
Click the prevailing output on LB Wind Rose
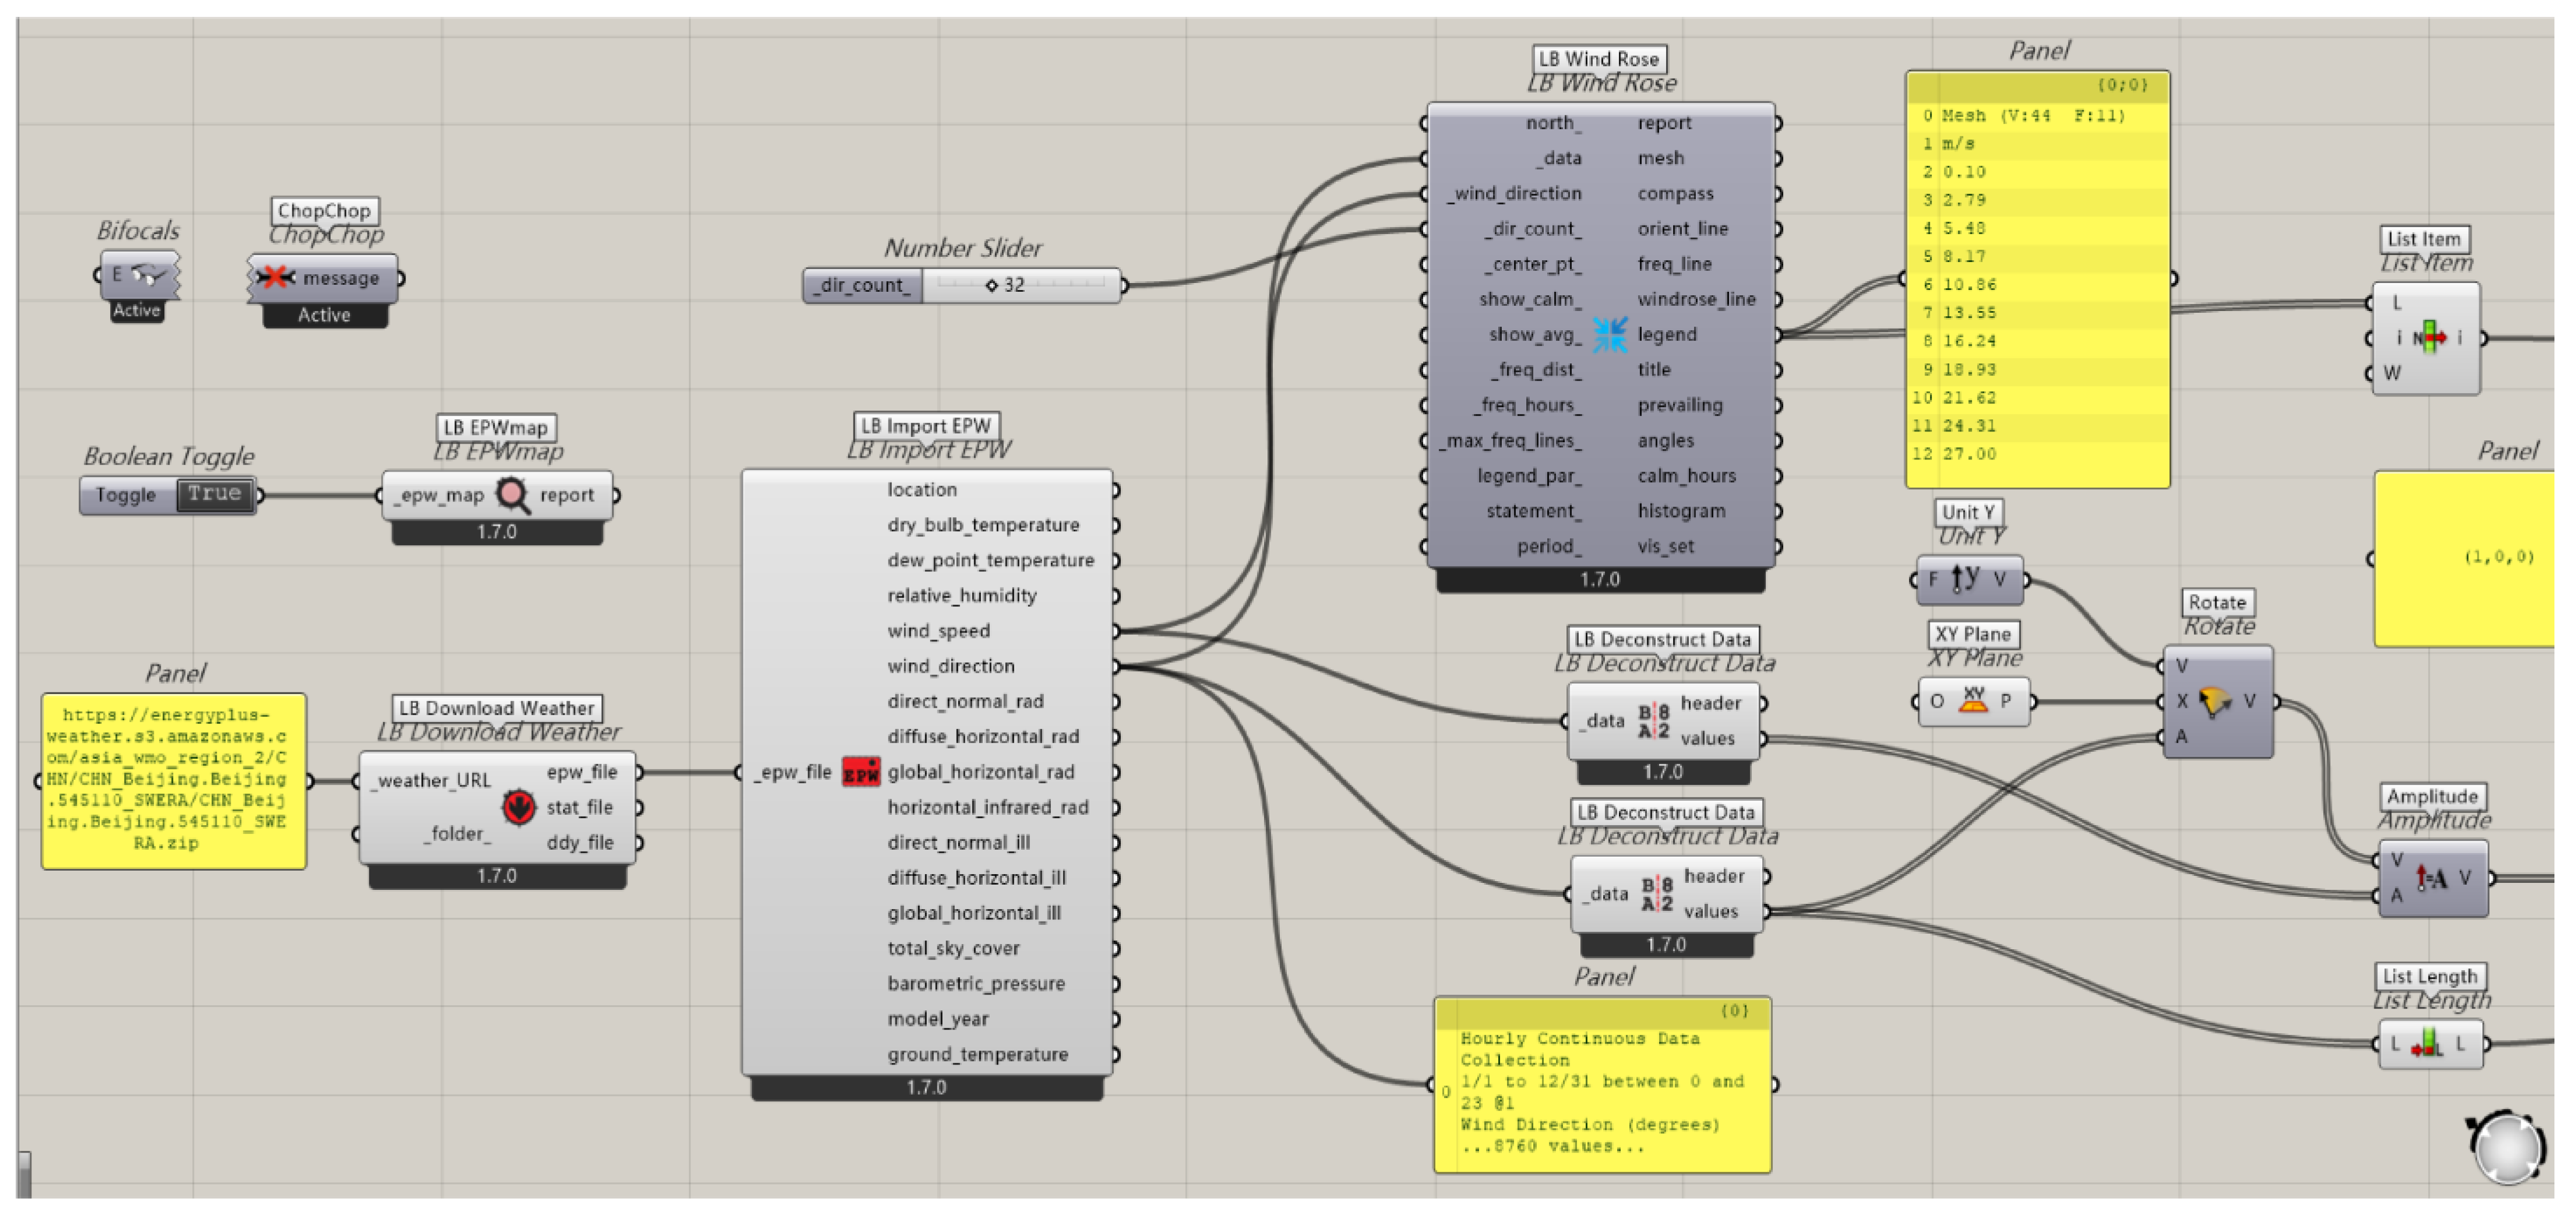point(1680,405)
